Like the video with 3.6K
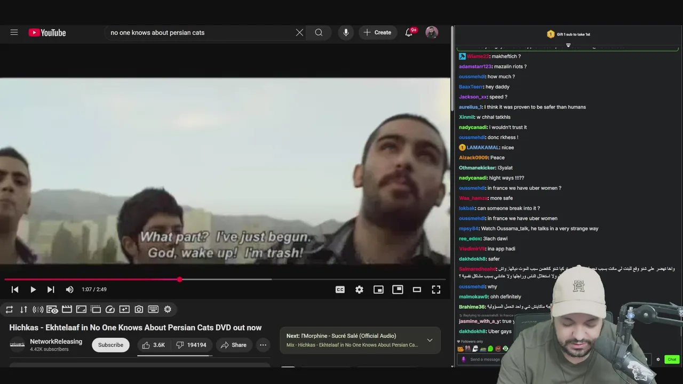The width and height of the screenshot is (683, 384). (154, 345)
